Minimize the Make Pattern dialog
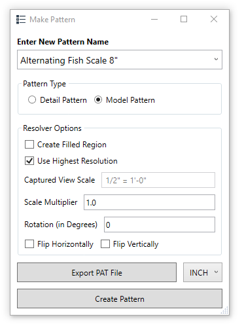Screen dimensions: 244x326 (x=154, y=19)
